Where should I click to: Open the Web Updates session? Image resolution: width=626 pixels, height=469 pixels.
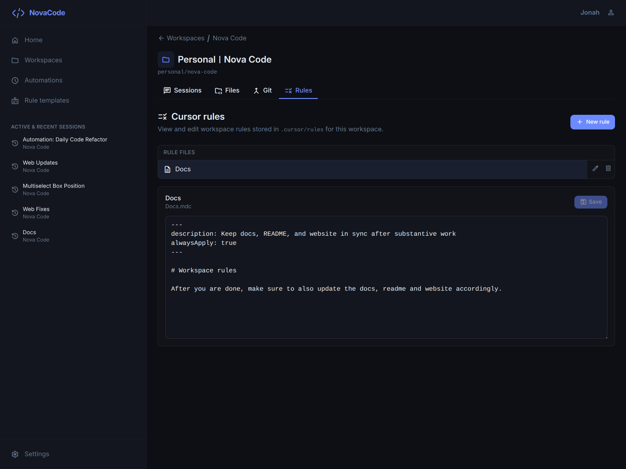(x=73, y=166)
